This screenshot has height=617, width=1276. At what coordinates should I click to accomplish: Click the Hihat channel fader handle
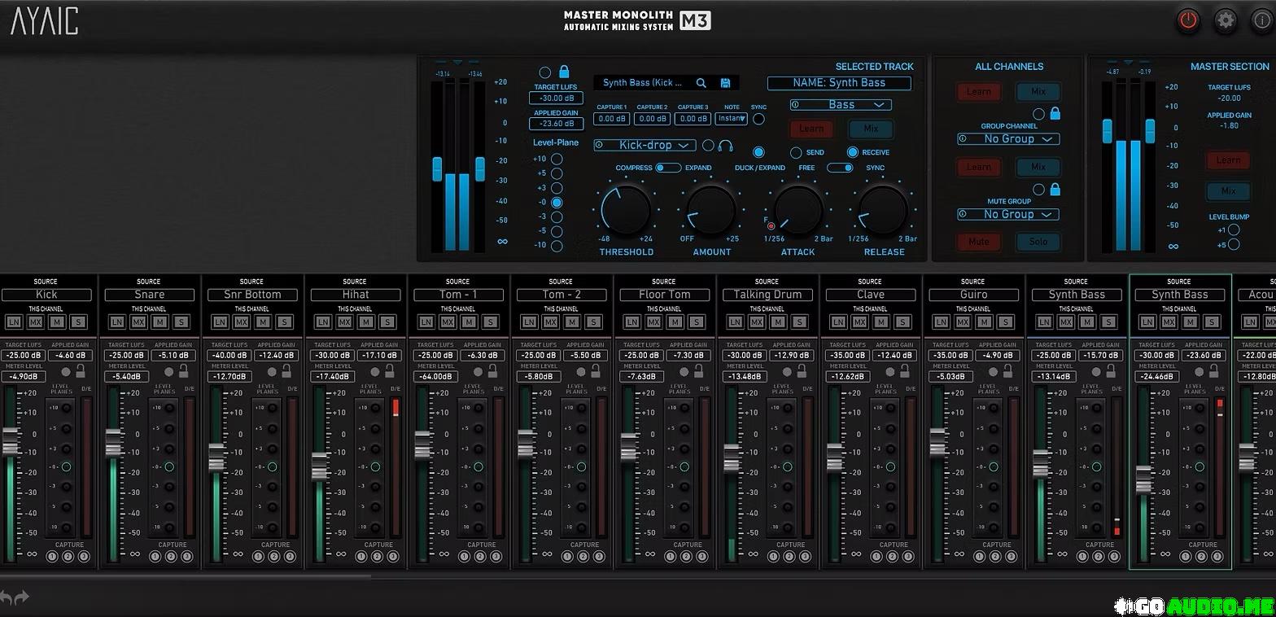[320, 466]
